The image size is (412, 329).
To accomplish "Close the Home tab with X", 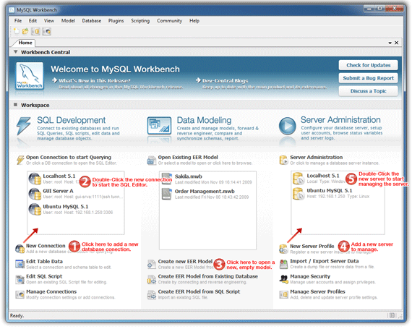I will click(x=397, y=43).
